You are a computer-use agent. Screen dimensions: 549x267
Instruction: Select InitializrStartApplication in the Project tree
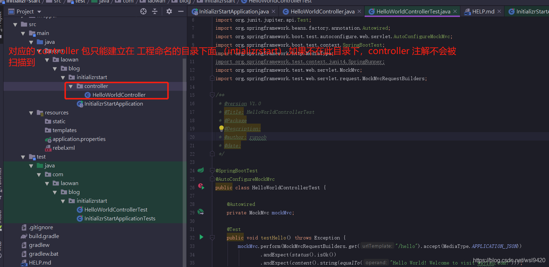(113, 104)
